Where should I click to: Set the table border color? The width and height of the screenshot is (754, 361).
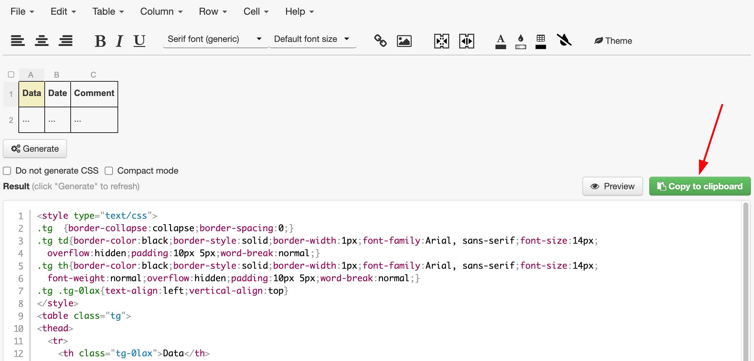click(540, 40)
